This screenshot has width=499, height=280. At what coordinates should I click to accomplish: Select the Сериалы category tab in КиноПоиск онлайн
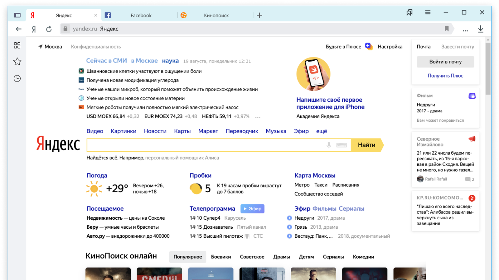click(333, 257)
